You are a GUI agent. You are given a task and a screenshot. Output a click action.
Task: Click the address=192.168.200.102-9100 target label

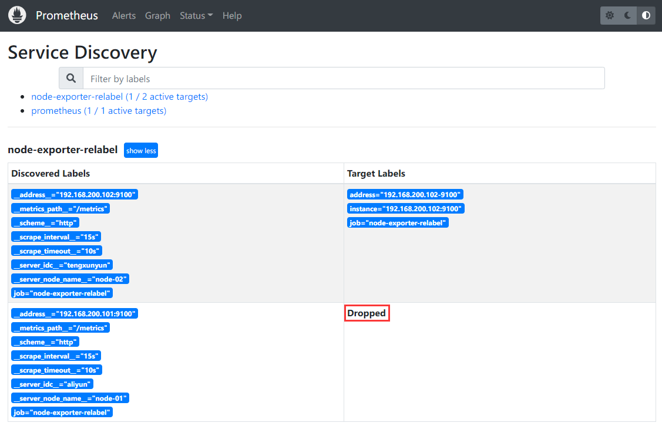pyautogui.click(x=405, y=194)
